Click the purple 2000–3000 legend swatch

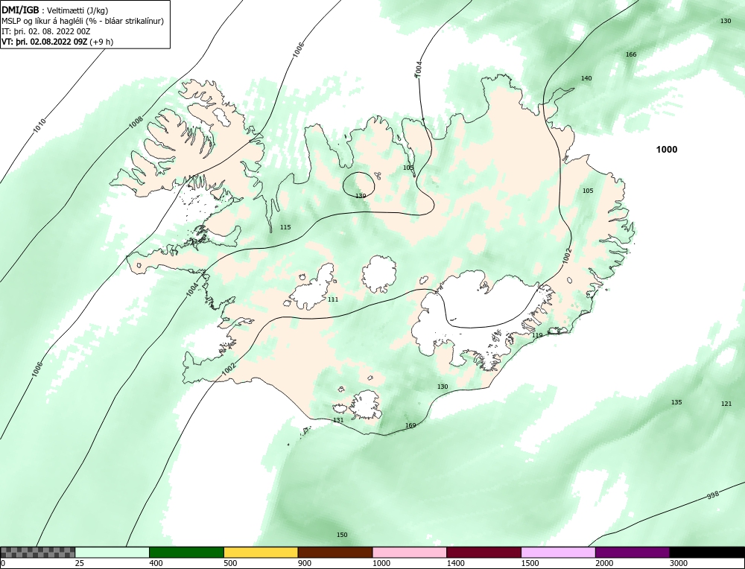point(633,552)
